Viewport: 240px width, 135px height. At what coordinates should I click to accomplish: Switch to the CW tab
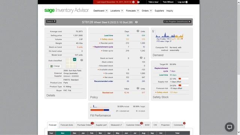pyautogui.click(x=155, y=125)
